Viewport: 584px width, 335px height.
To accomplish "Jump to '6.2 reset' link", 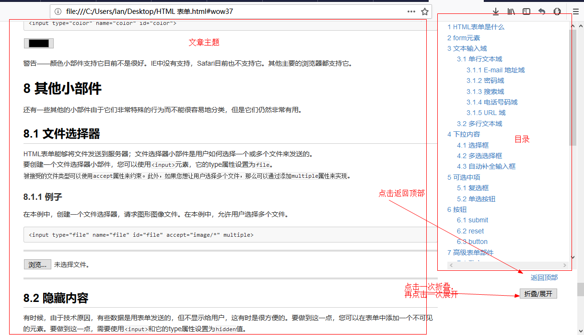I will pyautogui.click(x=470, y=231).
